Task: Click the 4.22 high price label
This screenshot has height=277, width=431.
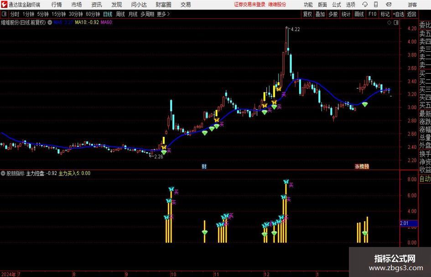Action: click(x=295, y=30)
